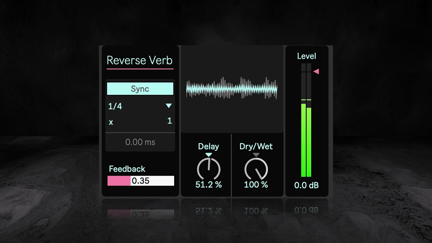This screenshot has width=432, height=243.
Task: Click the 0.00 ms time field
Action: pyautogui.click(x=140, y=142)
